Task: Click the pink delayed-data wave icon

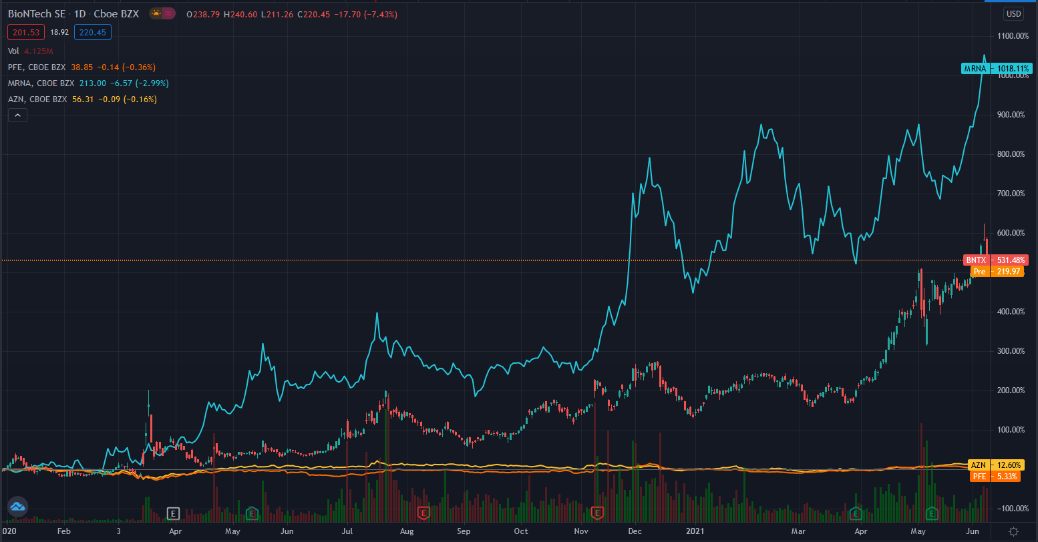Action: click(168, 13)
